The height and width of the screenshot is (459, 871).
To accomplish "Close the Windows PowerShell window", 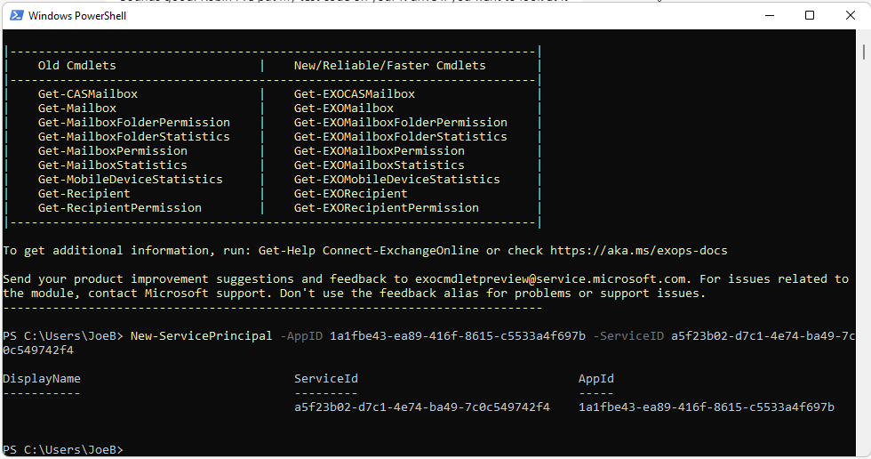I will (x=850, y=15).
